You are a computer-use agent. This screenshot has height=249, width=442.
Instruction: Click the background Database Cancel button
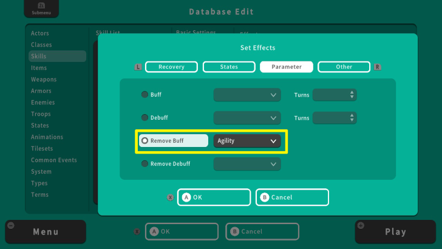pos(262,231)
